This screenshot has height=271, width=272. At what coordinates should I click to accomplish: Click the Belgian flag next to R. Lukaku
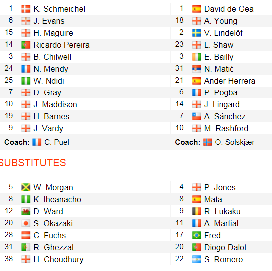click(x=197, y=211)
